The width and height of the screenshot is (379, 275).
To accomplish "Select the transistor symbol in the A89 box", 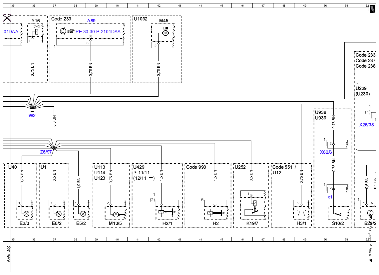I will (63, 31).
